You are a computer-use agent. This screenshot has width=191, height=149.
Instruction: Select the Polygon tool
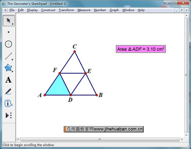pos(8,68)
